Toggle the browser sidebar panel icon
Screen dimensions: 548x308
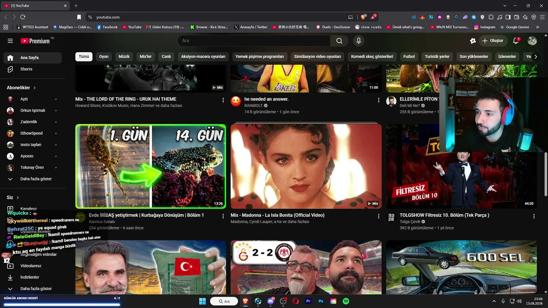508,17
